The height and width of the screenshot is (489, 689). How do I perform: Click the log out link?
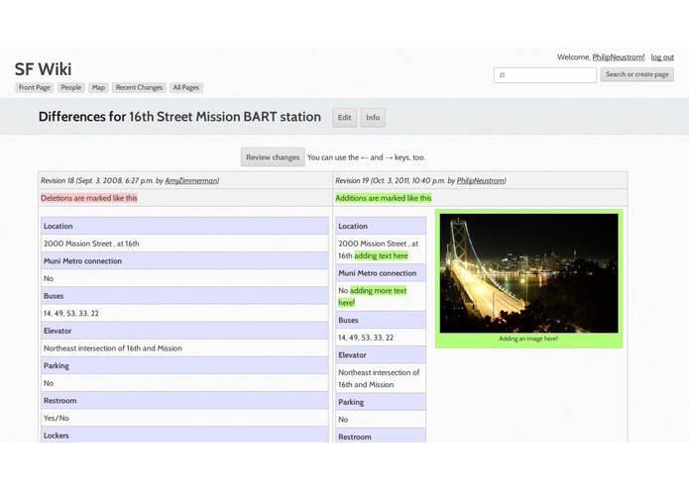tap(662, 57)
